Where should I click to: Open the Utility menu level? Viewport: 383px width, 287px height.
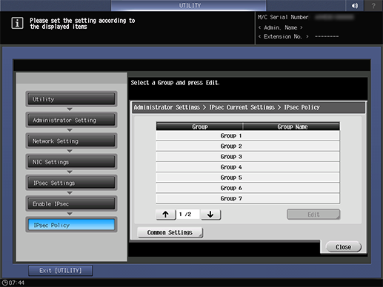pyautogui.click(x=71, y=99)
